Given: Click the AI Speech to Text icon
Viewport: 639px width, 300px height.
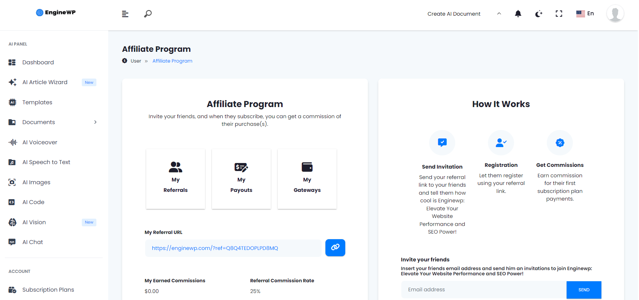Looking at the screenshot, I should click(12, 162).
